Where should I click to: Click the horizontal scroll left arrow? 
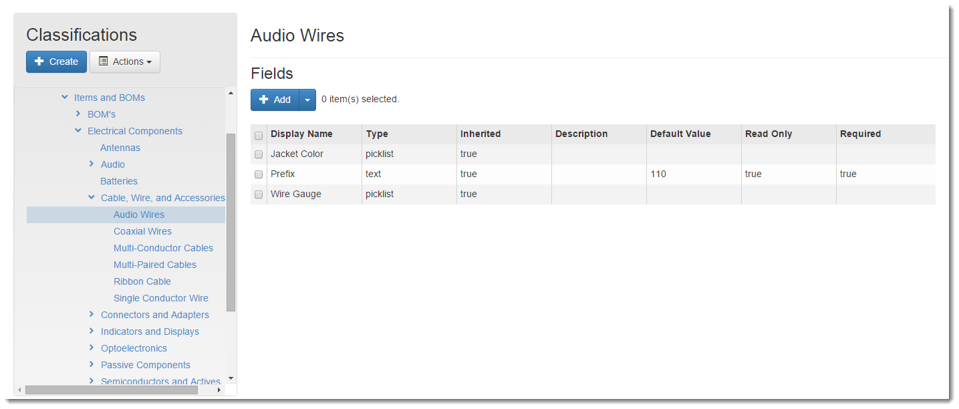19,390
